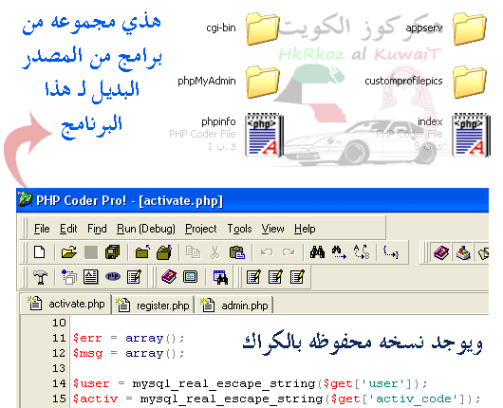Click the "$user" variable on line 14
This screenshot has height=408, width=503.
click(x=91, y=383)
